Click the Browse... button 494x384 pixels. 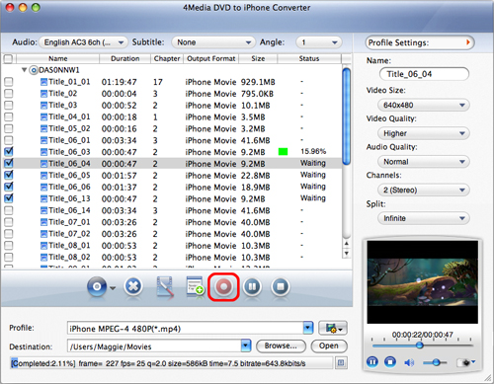tap(281, 346)
